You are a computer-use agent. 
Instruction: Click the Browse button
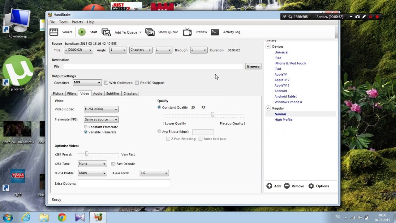tap(253, 66)
